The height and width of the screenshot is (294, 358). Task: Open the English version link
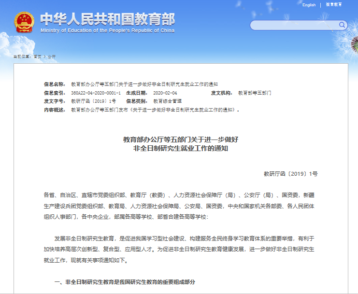point(309,5)
